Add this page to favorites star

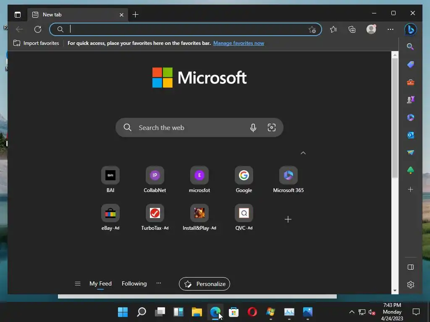(312, 30)
